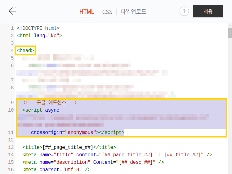Click the scrollbar up arrow
This screenshot has height=174, width=232.
(230, 26)
